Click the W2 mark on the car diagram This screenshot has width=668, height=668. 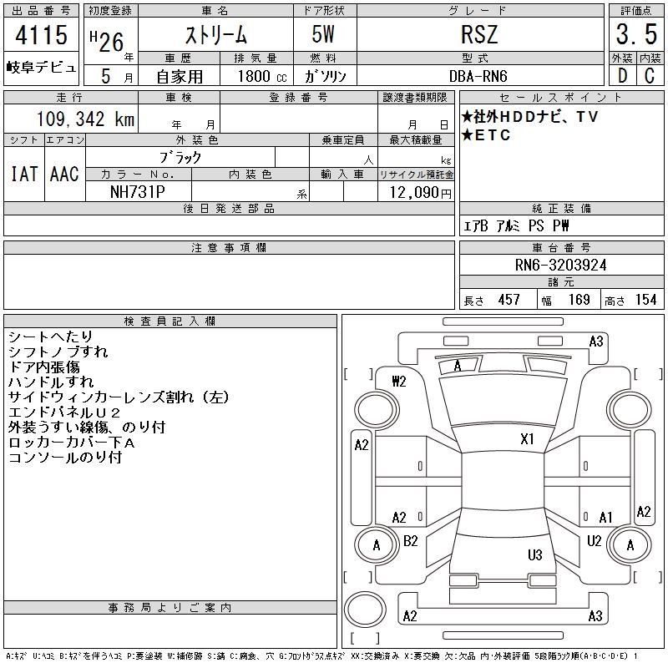pos(398,382)
